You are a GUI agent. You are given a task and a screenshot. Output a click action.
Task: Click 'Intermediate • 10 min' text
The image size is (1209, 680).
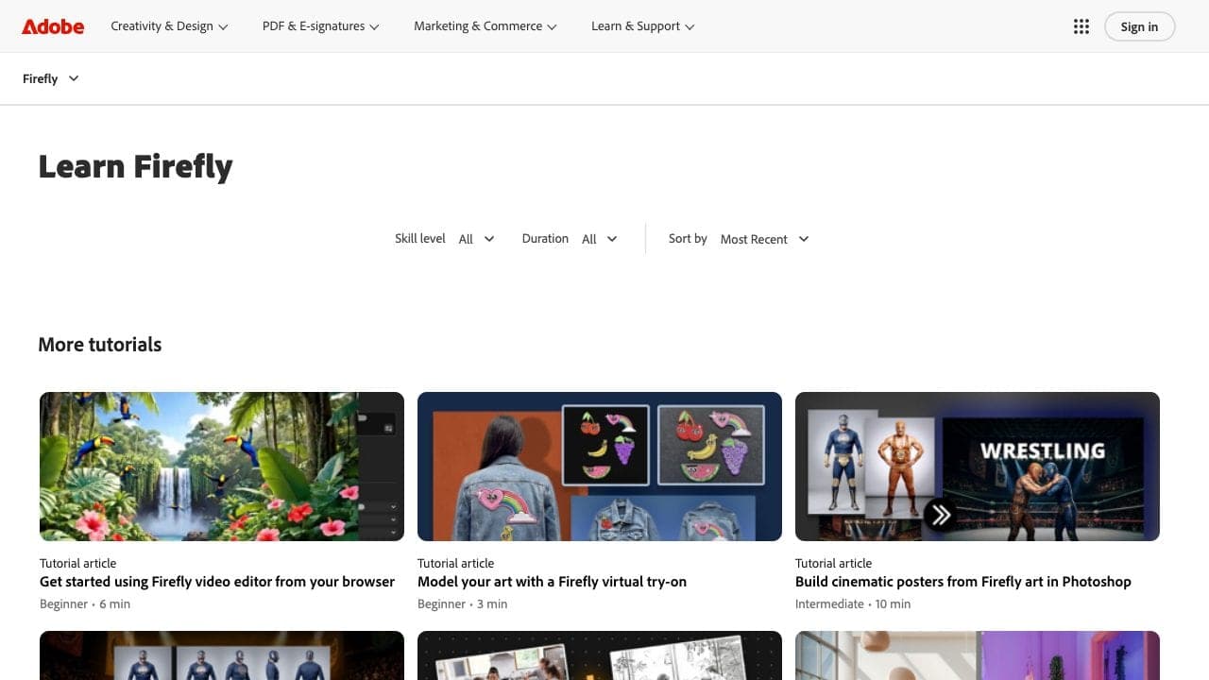853,603
